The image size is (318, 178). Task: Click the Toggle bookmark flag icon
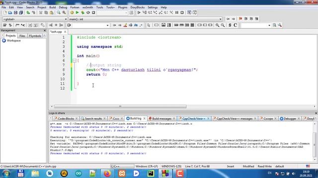[x=240, y=19]
